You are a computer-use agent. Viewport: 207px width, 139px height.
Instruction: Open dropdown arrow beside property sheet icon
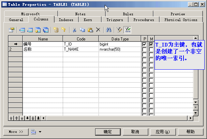40,132
